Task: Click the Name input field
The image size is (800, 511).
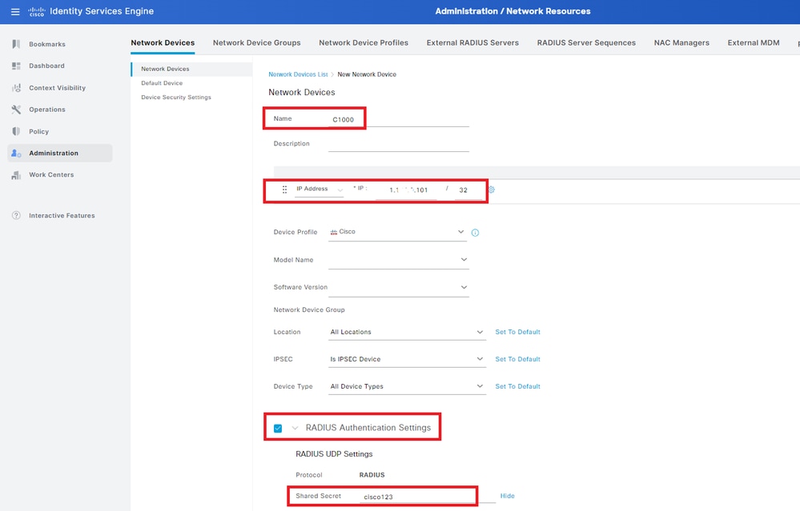Action: coord(399,119)
